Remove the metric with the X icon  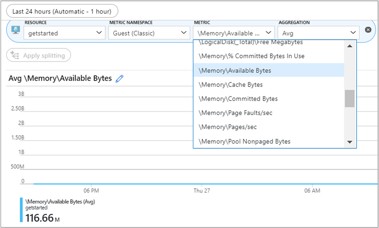click(368, 30)
